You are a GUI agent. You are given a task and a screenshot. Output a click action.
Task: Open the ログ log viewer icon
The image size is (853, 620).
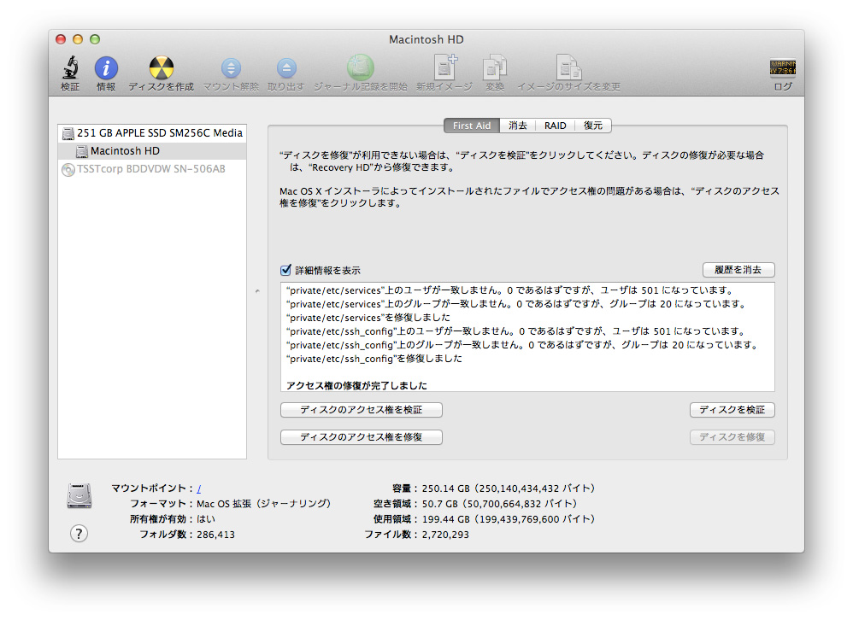tap(782, 69)
